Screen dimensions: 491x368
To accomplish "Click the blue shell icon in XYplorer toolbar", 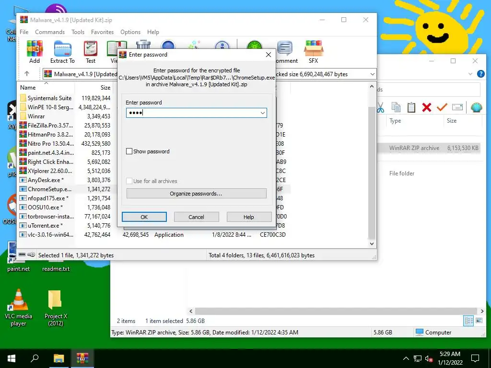I will tap(476, 107).
